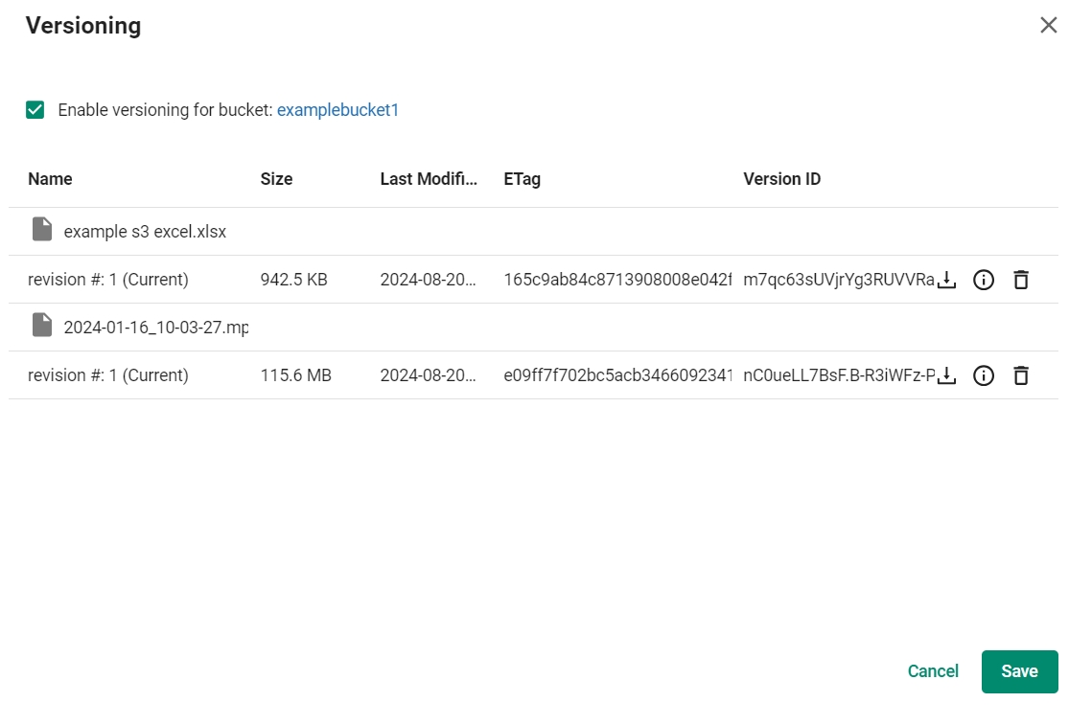The height and width of the screenshot is (725, 1092).
Task: Sort by the Size column header
Action: (276, 179)
